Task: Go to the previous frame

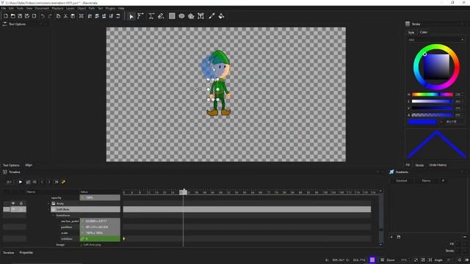Action: pos(42,182)
